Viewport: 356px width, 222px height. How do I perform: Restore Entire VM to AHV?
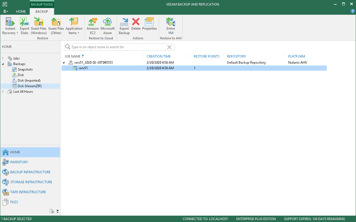tap(171, 26)
